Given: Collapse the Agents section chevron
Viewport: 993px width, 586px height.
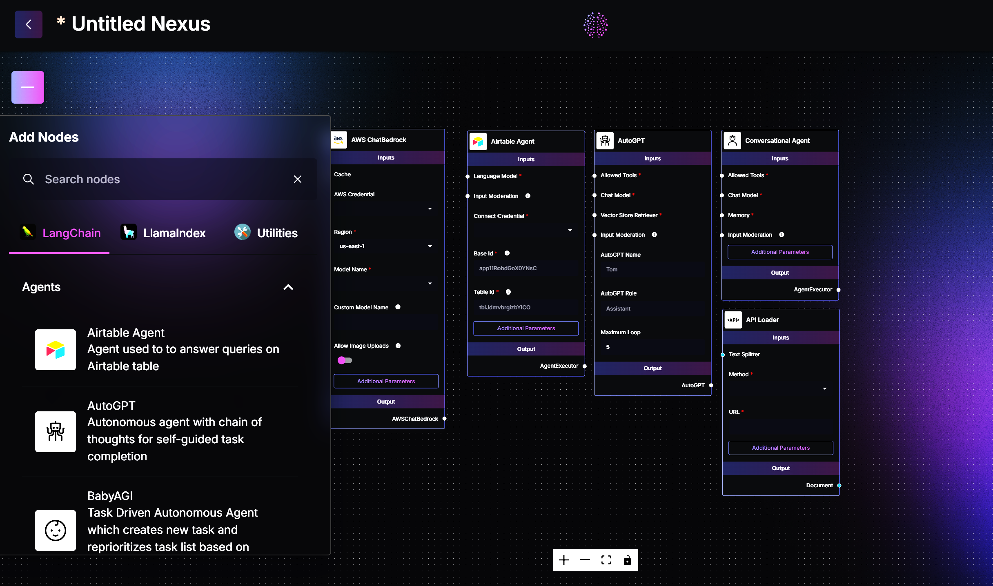Looking at the screenshot, I should 288,287.
